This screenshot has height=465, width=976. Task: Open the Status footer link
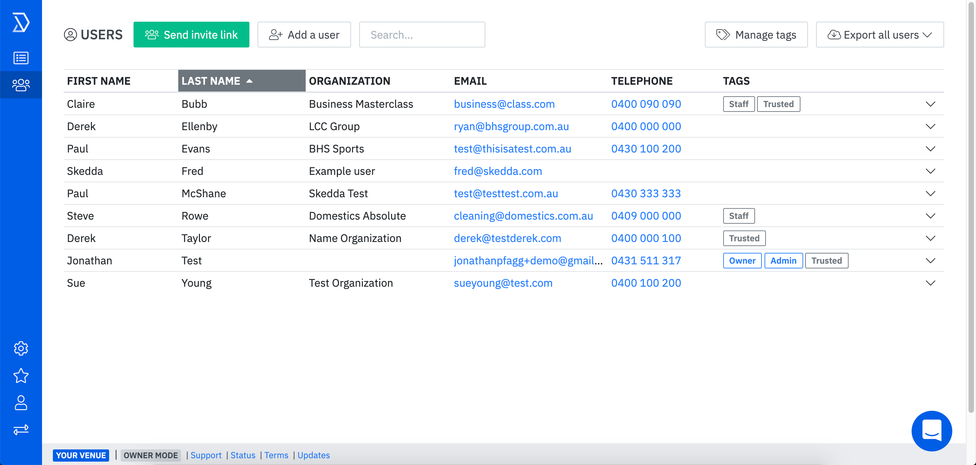(243, 455)
